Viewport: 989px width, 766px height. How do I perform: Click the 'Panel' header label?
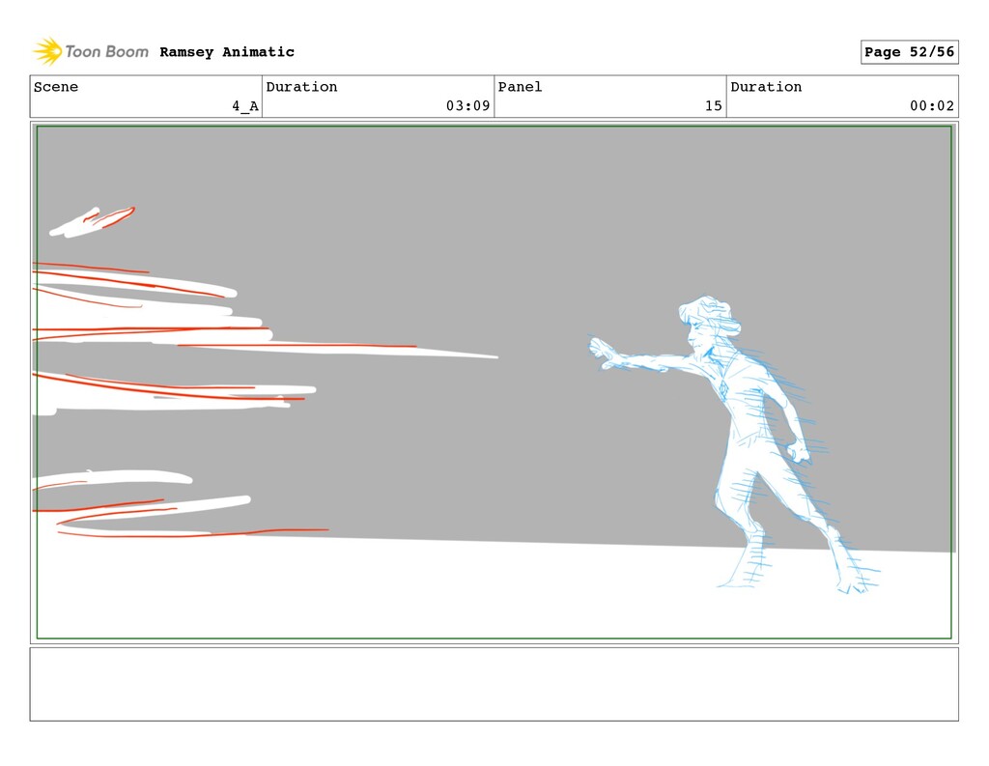click(x=521, y=87)
